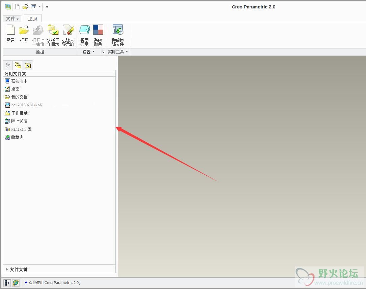Toggle navigator panel display in status bar
The image size is (366, 289).
pyautogui.click(x=7, y=283)
